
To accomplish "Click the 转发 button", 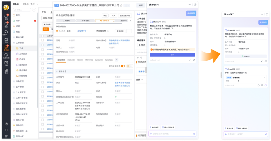I will click(113, 16).
